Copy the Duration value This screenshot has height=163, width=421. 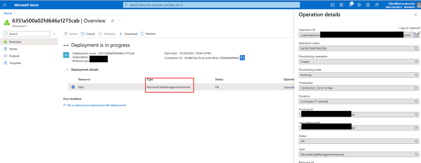416,101
